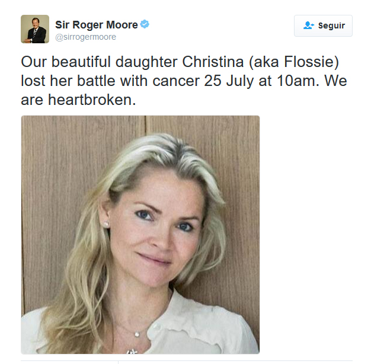Click the tweet text about Christina
371x364 pixels.
click(184, 81)
